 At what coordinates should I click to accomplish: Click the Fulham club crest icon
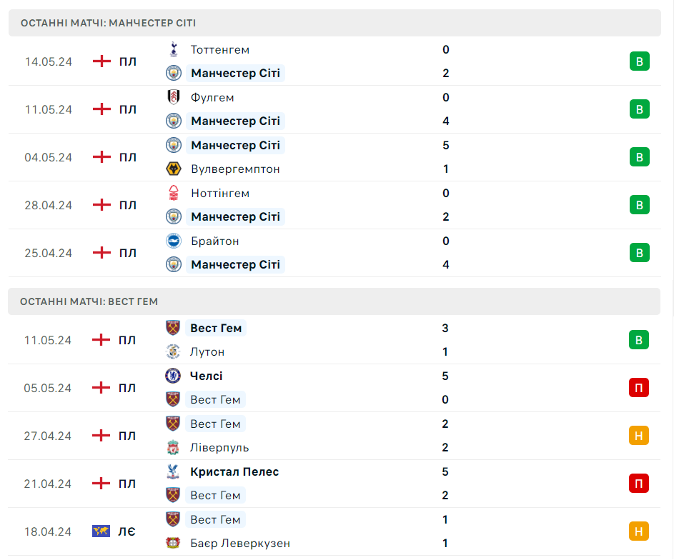pos(174,97)
